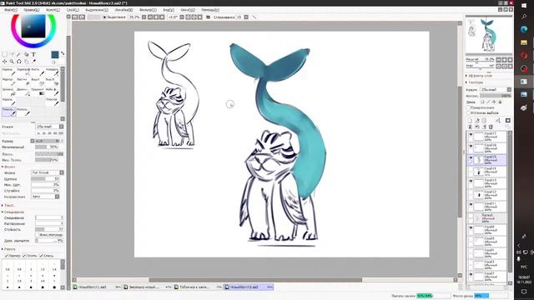This screenshot has height=300, width=534.
Task: Select the magic wand tool
Action: pos(19,54)
